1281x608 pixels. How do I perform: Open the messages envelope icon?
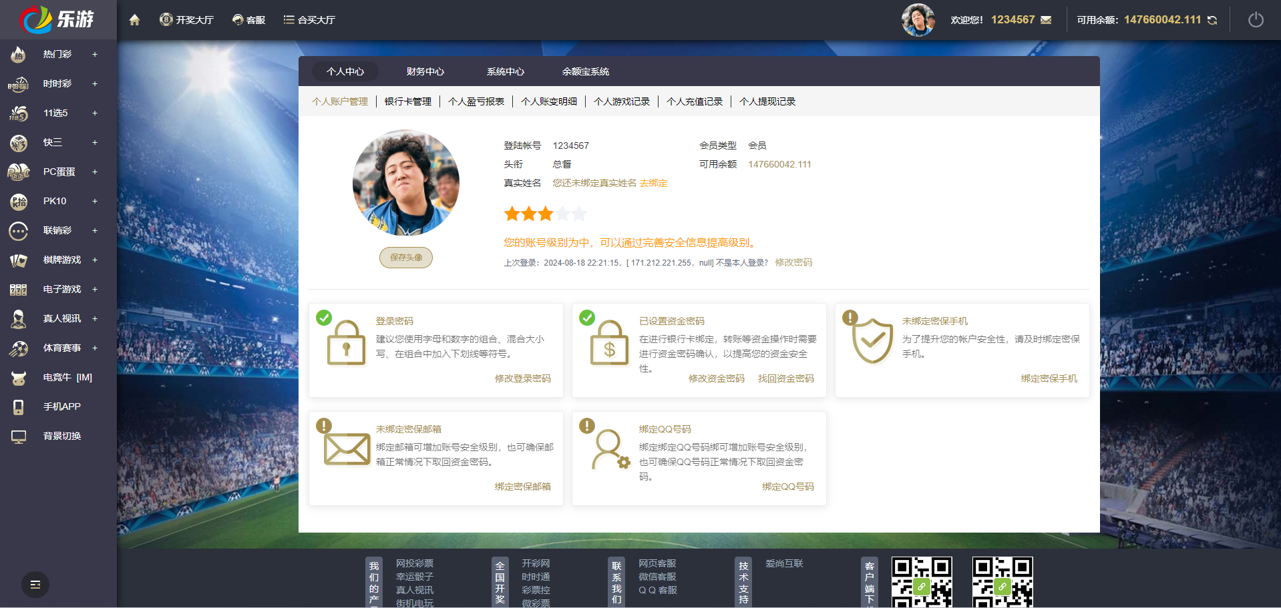pyautogui.click(x=1046, y=20)
